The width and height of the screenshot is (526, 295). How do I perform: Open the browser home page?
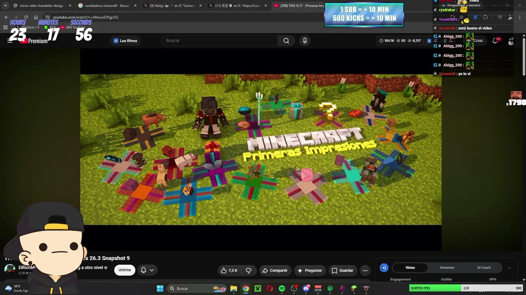point(36,17)
